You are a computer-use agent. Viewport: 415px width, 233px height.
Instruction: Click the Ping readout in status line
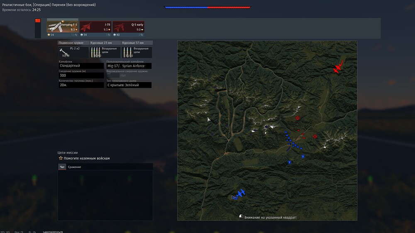pyautogui.click(x=19, y=232)
